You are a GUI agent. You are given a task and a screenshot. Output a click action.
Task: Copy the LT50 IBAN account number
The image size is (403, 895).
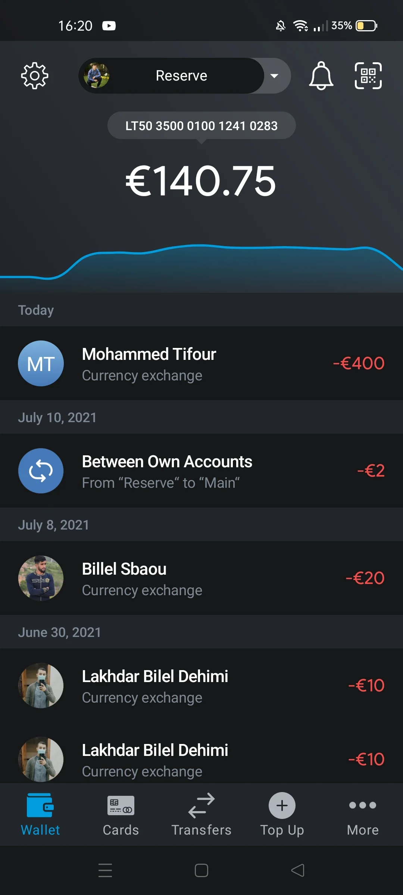(201, 126)
